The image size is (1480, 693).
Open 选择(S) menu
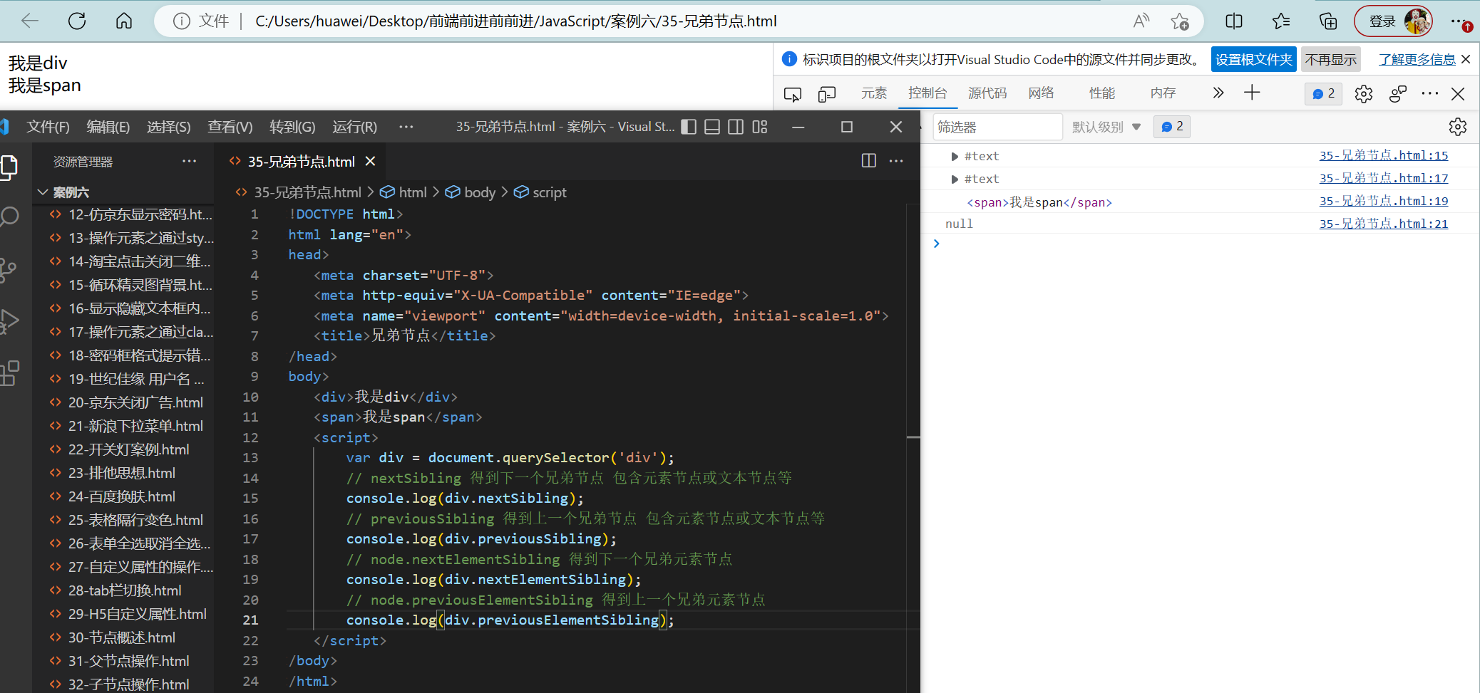pos(169,127)
